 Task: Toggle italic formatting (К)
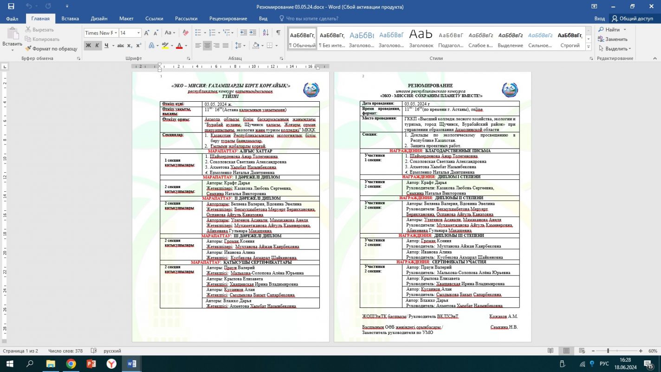(97, 46)
